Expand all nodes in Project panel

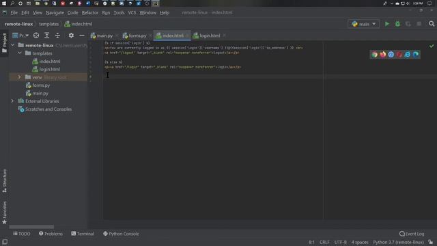[x=46, y=36]
